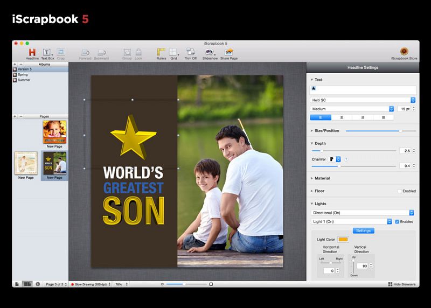Select the Summer album in the list

[24, 80]
